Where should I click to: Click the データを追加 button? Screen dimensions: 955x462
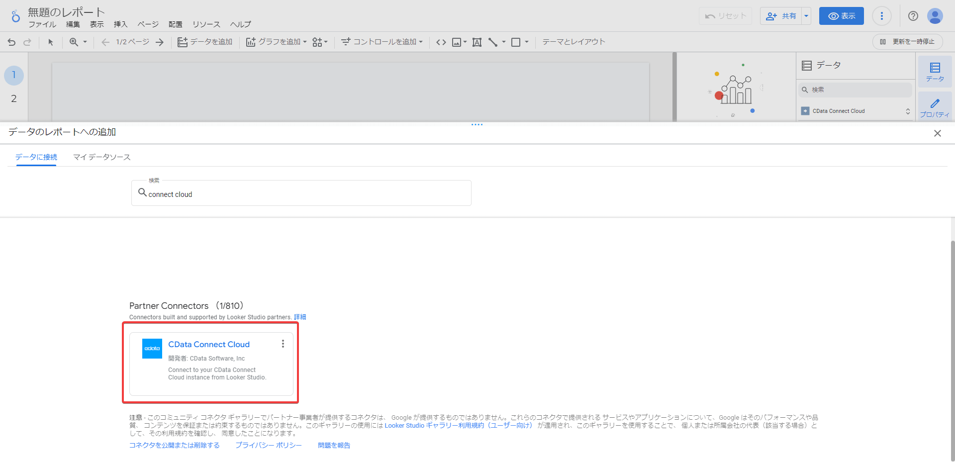point(205,42)
